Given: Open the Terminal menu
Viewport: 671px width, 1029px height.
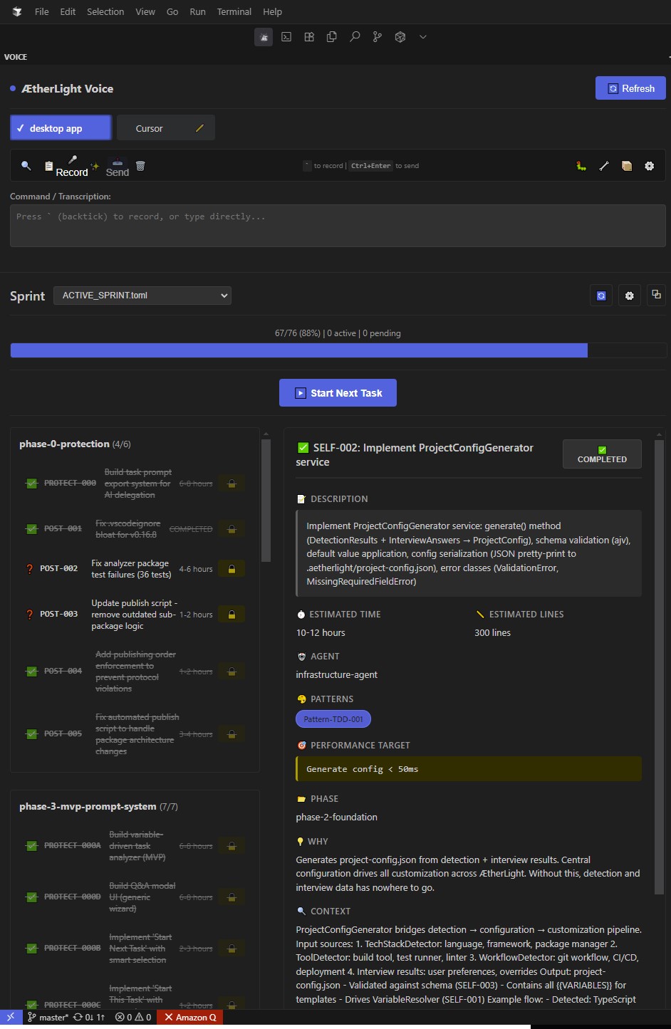Looking at the screenshot, I should click(x=234, y=11).
